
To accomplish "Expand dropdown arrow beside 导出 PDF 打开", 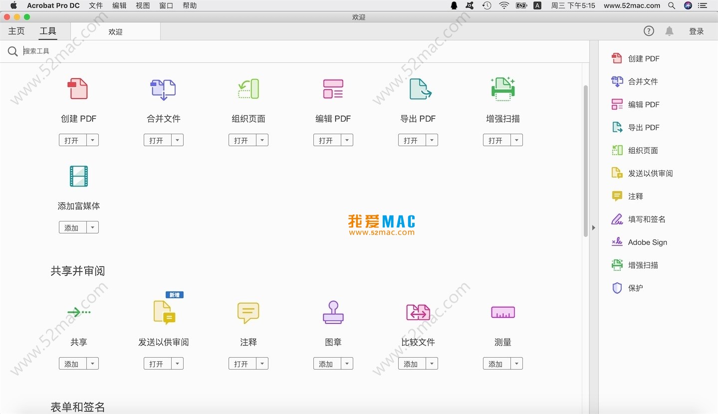I will 432,140.
